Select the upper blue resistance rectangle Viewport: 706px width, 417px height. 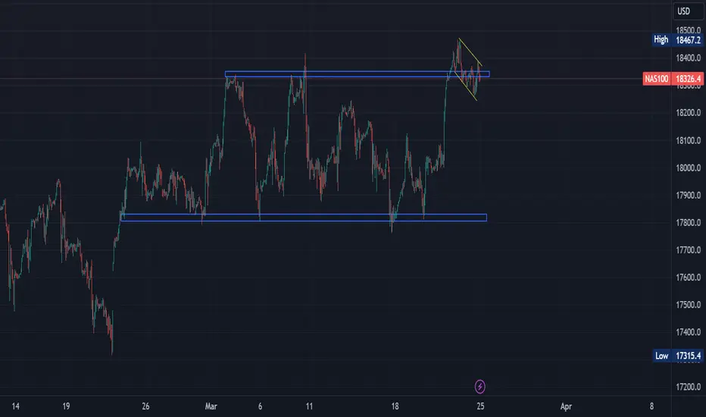(357, 74)
